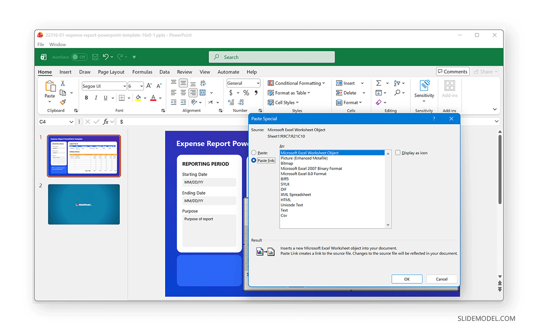
Task: Click the Search box
Action: (x=272, y=57)
